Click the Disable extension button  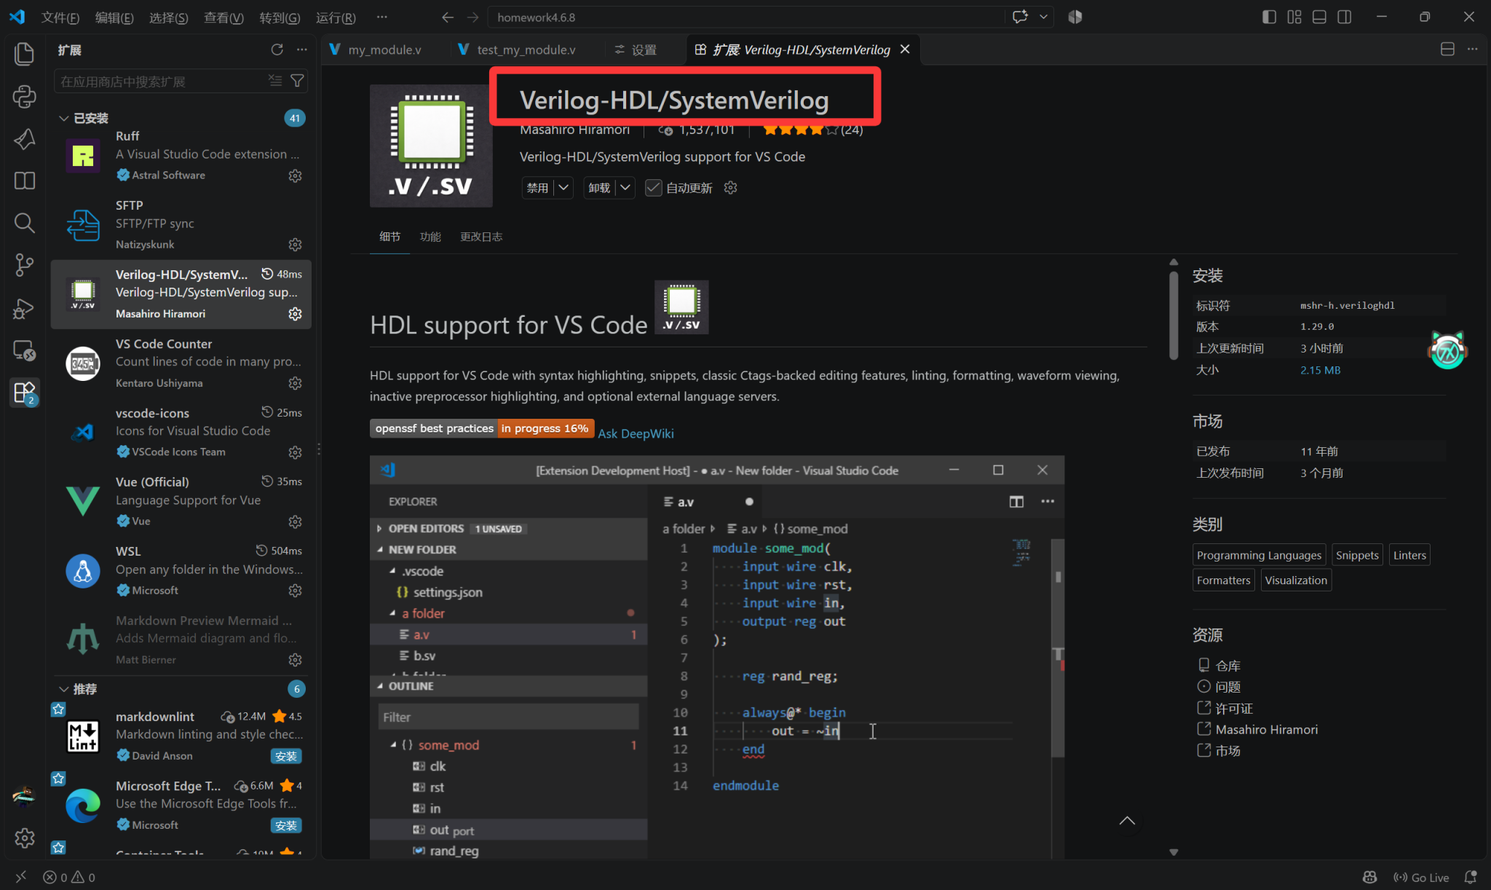pyautogui.click(x=537, y=188)
